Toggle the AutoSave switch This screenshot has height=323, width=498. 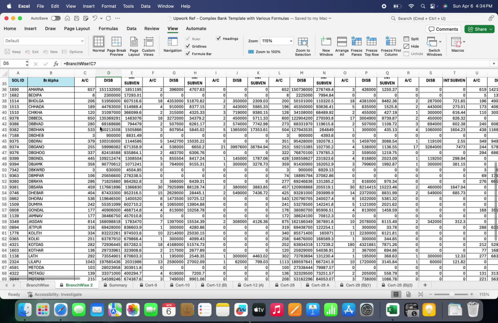click(56, 18)
